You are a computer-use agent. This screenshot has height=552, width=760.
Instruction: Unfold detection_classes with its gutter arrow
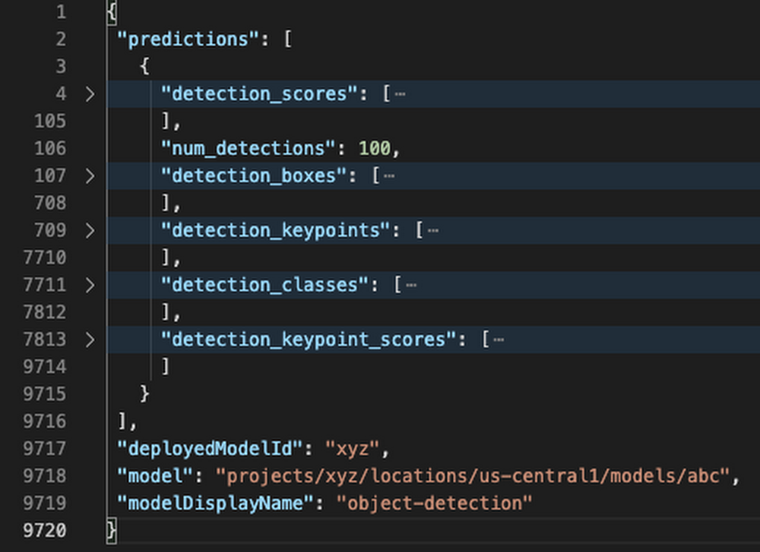90,285
